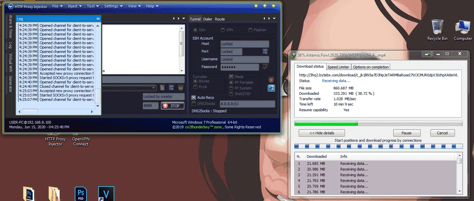Click the green right-arrow icon in HTTP Proxy Injector's title bar
The height and width of the screenshot is (201, 474).
[274, 6]
